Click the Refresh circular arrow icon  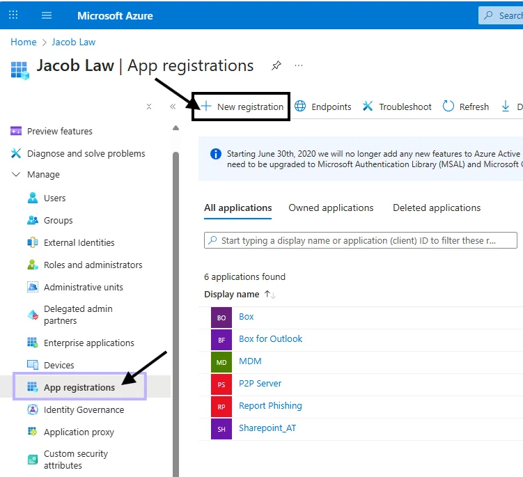448,106
